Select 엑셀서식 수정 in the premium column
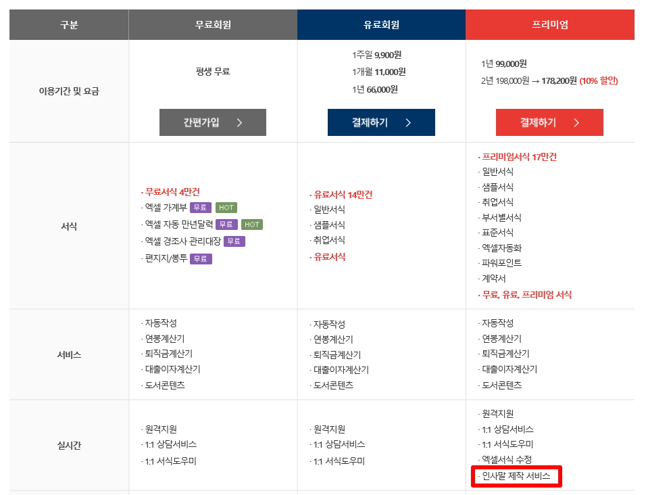646x495 pixels. point(507,460)
